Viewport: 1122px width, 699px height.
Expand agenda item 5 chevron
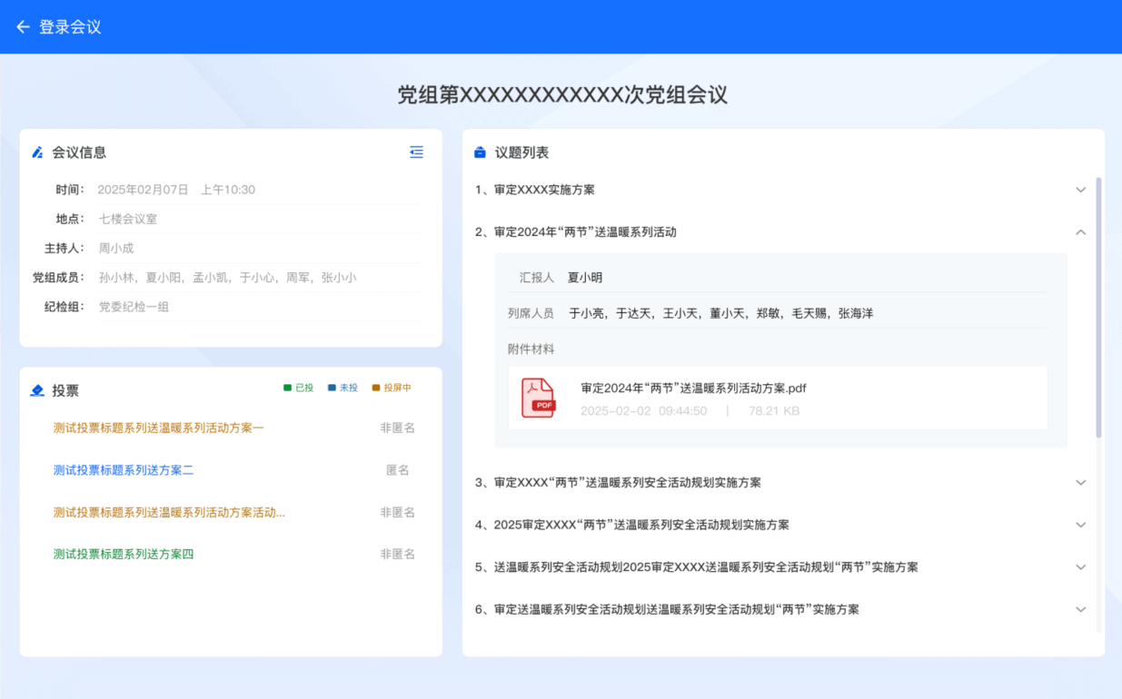pyautogui.click(x=1080, y=567)
